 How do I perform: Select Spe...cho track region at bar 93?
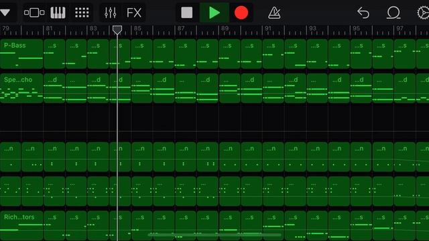pos(317,88)
